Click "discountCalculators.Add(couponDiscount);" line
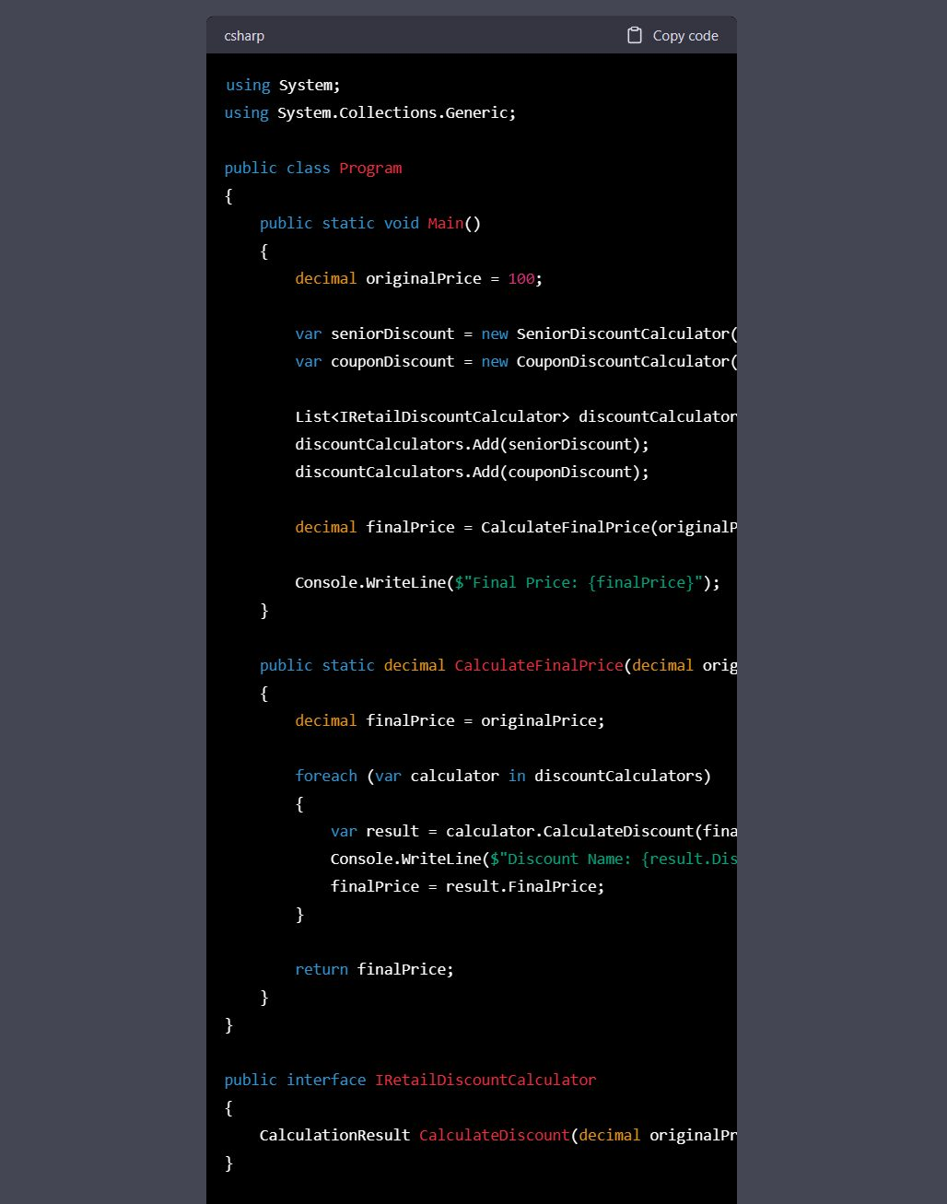This screenshot has height=1204, width=947. point(472,472)
